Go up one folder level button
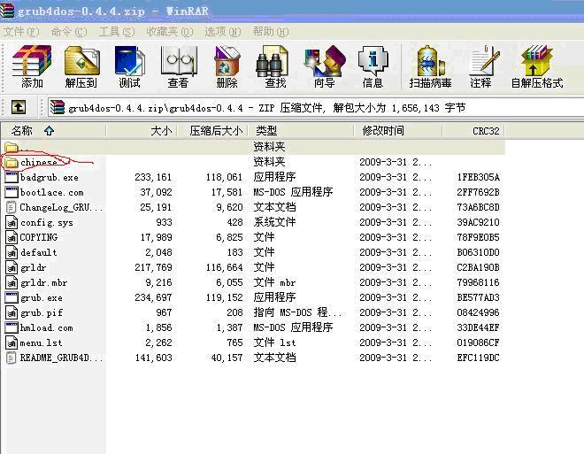Screen dimensions: 584x454 [x=19, y=107]
